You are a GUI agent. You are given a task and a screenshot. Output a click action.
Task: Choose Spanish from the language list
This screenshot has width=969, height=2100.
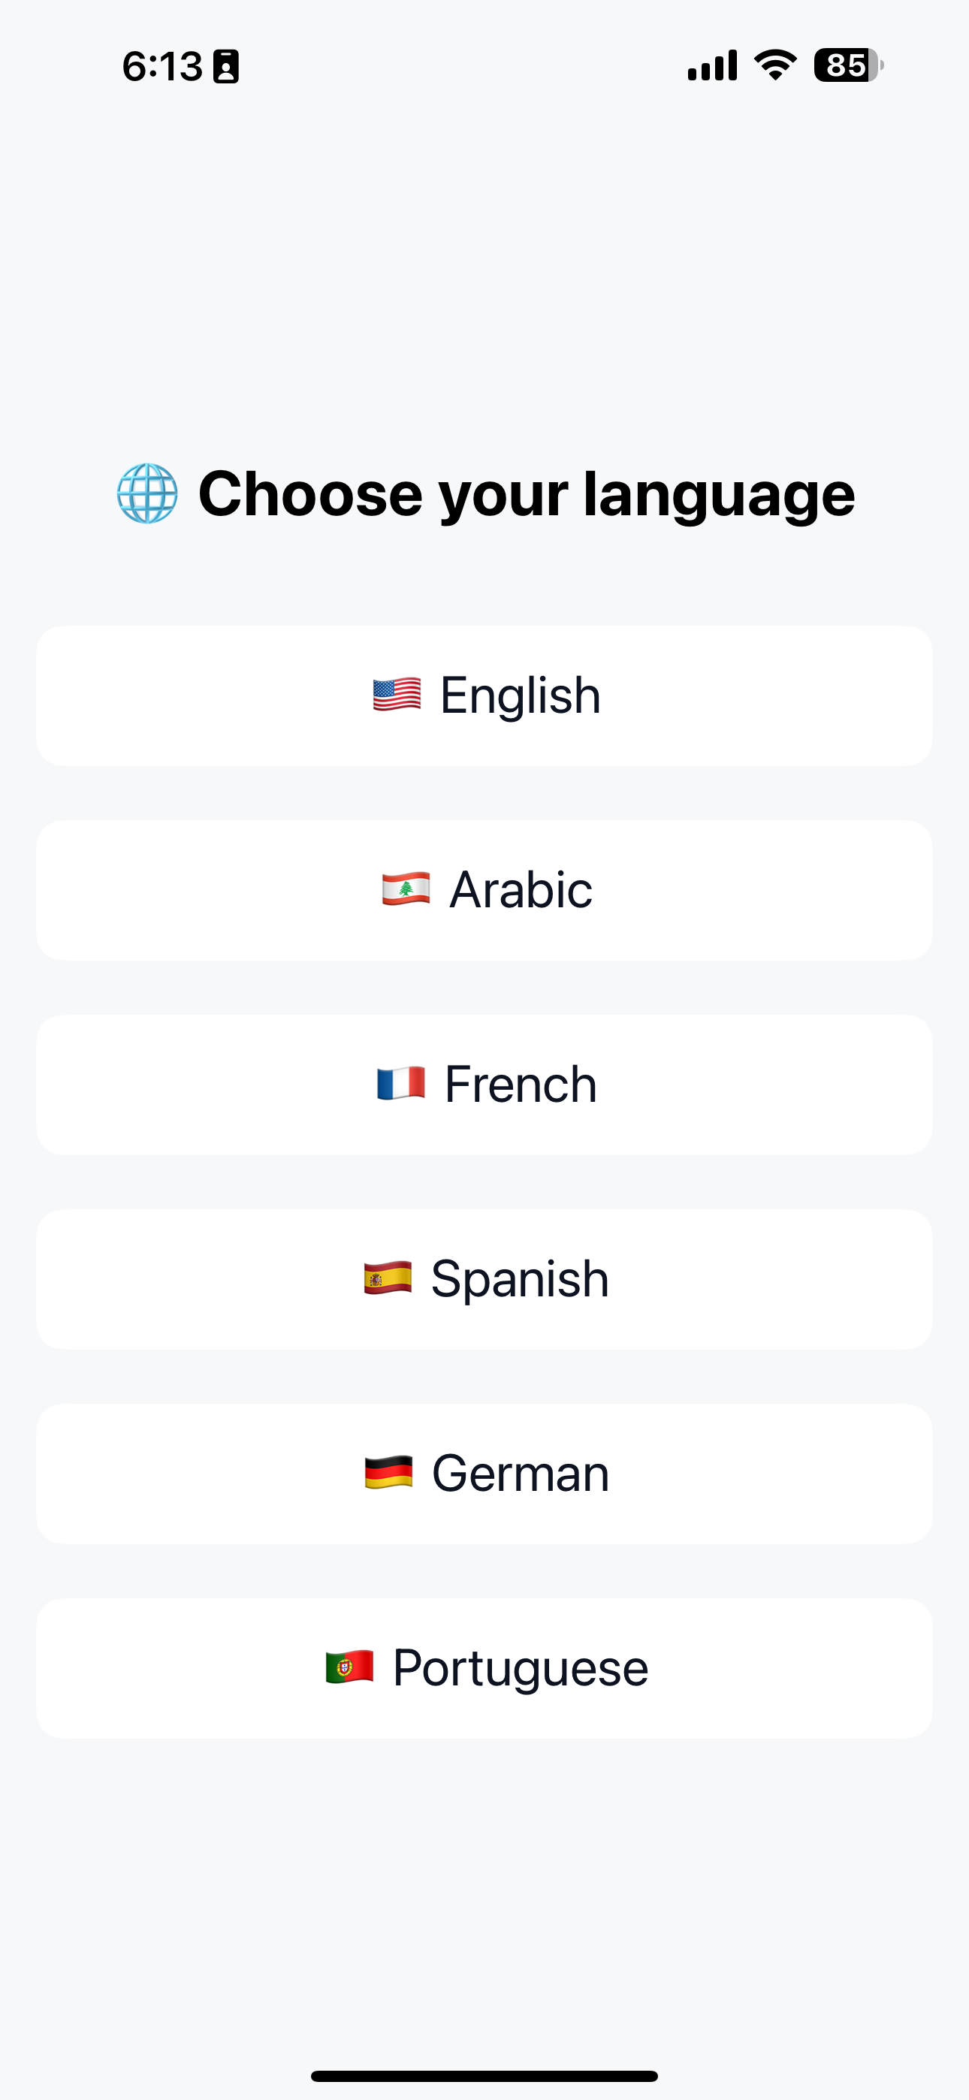pyautogui.click(x=484, y=1278)
